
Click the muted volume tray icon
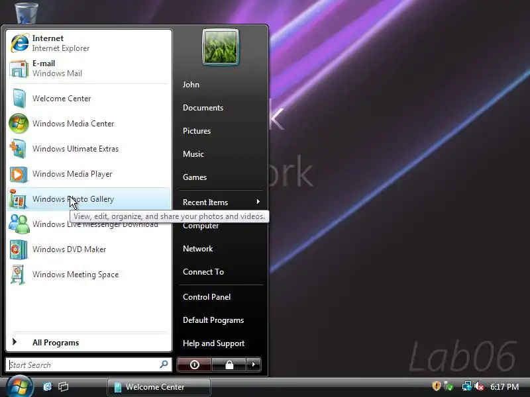(x=479, y=386)
